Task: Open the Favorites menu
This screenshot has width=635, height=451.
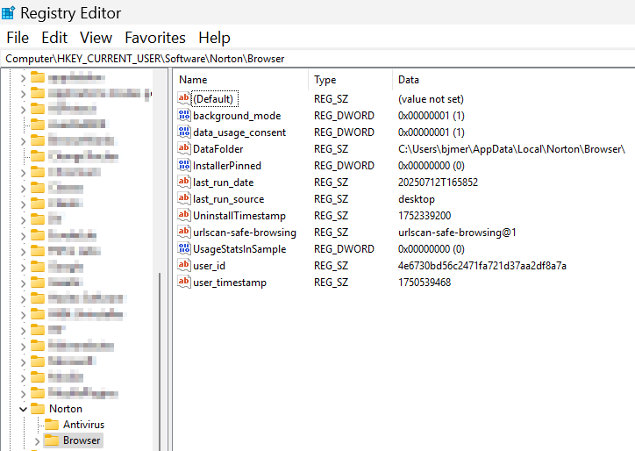Action: click(x=154, y=38)
